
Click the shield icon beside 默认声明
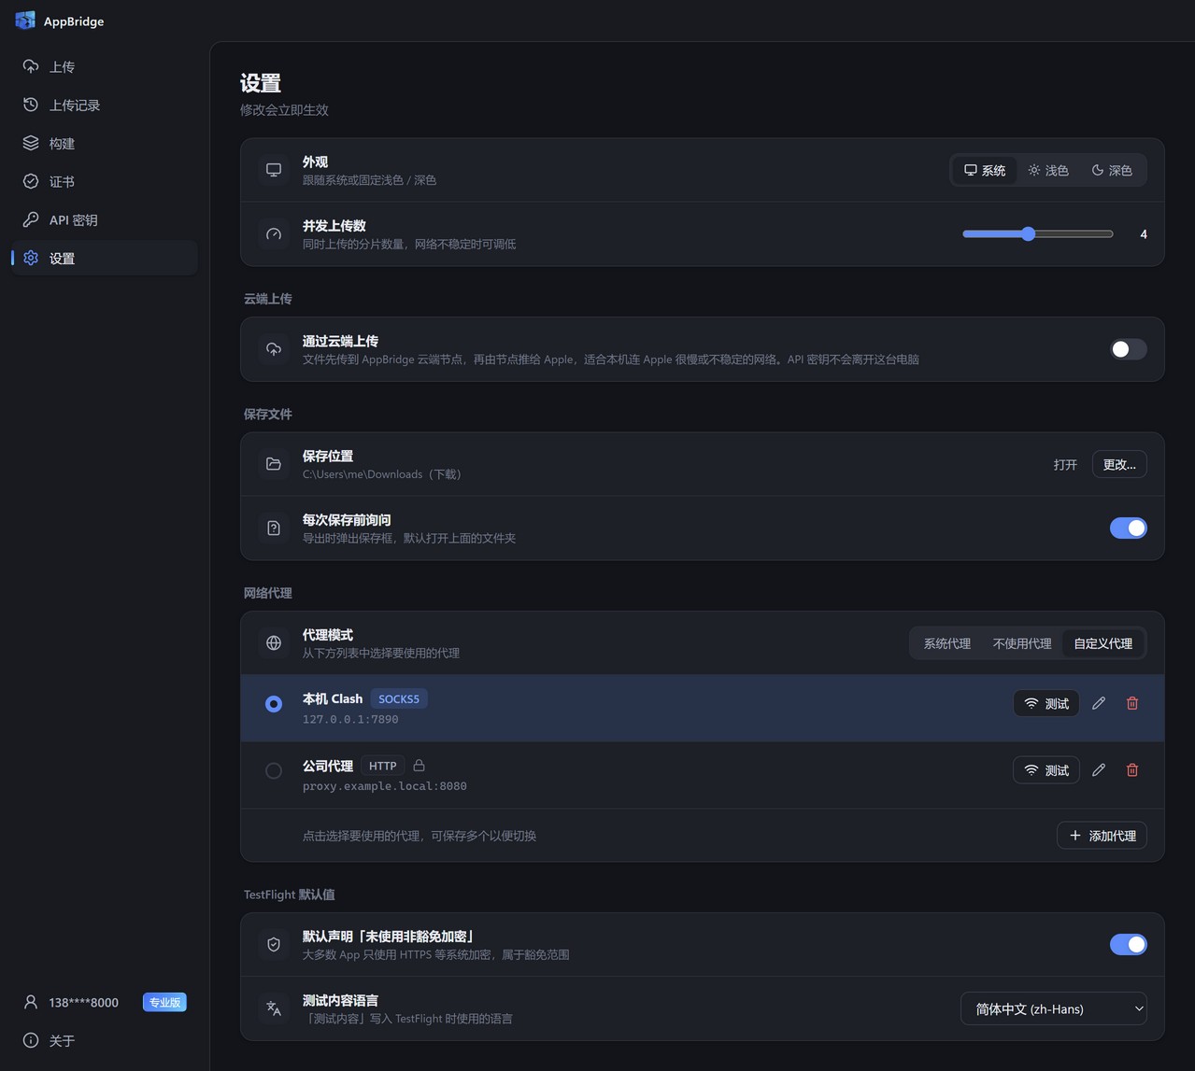click(274, 945)
